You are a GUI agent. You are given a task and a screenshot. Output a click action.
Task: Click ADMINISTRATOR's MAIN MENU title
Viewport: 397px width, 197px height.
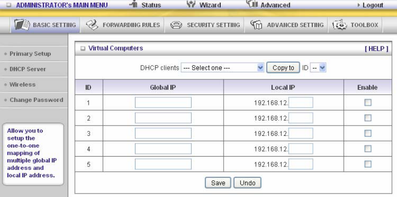(x=62, y=5)
